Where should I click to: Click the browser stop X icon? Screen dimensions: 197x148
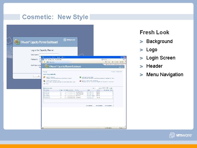coord(106,59)
